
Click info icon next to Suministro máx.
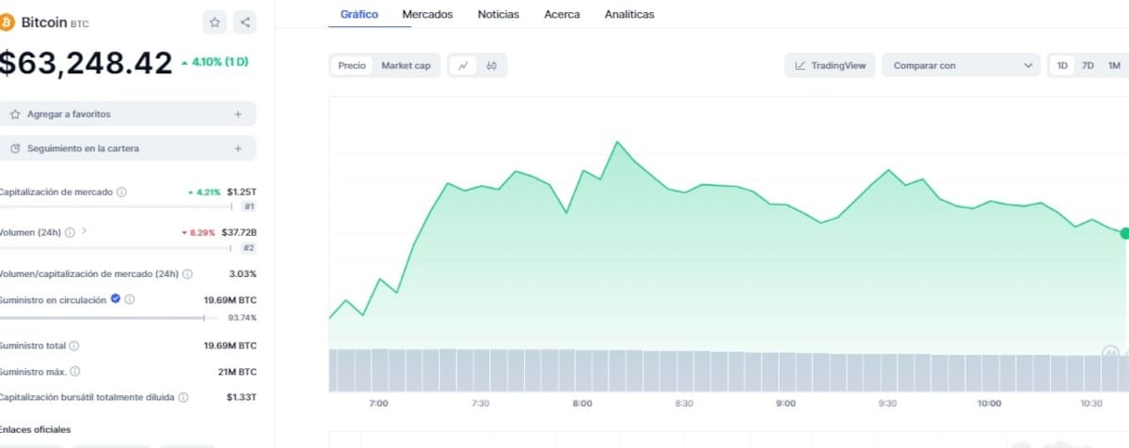(x=75, y=372)
